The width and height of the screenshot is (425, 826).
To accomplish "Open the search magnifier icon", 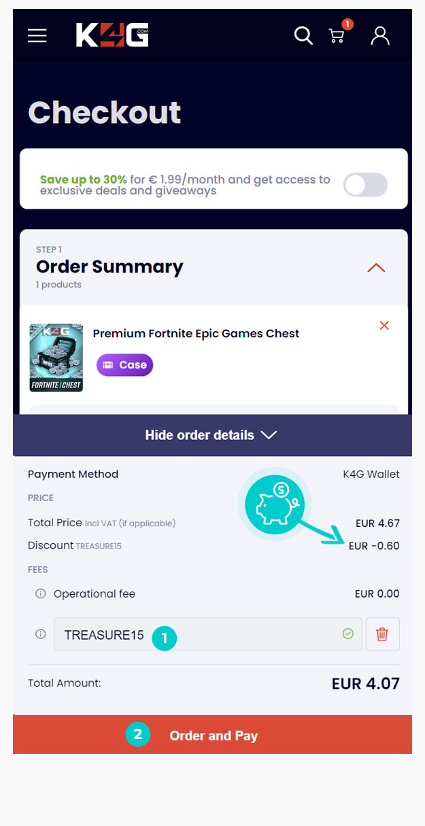I will coord(303,35).
